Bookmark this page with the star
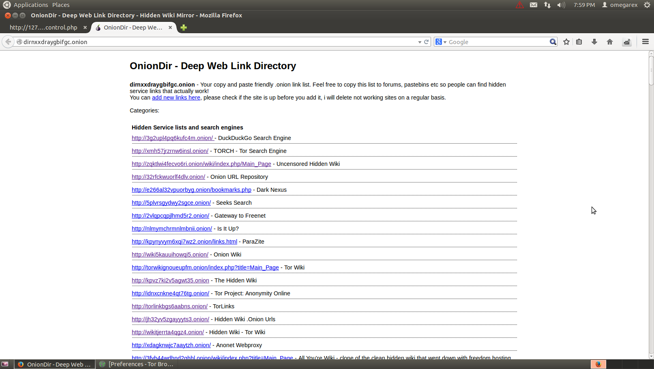654x369 pixels. click(566, 42)
